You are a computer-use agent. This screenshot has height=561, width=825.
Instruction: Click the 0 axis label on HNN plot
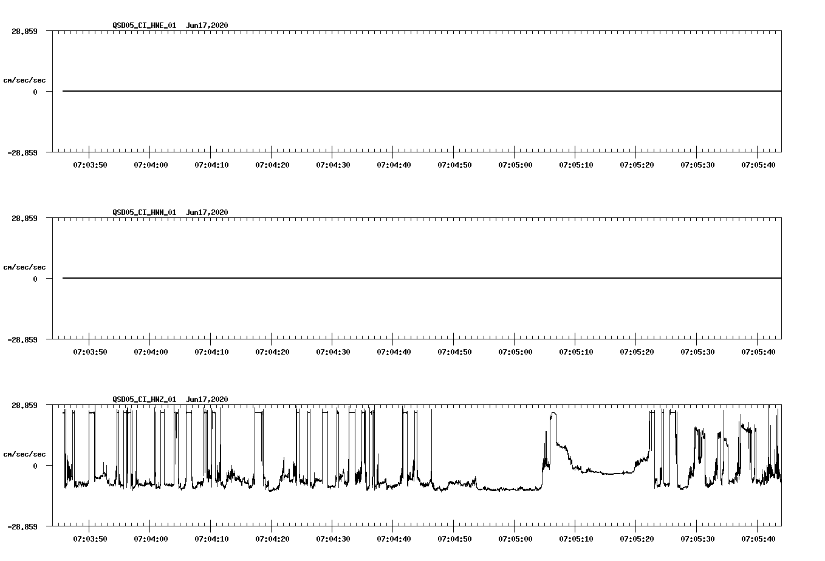pos(35,279)
